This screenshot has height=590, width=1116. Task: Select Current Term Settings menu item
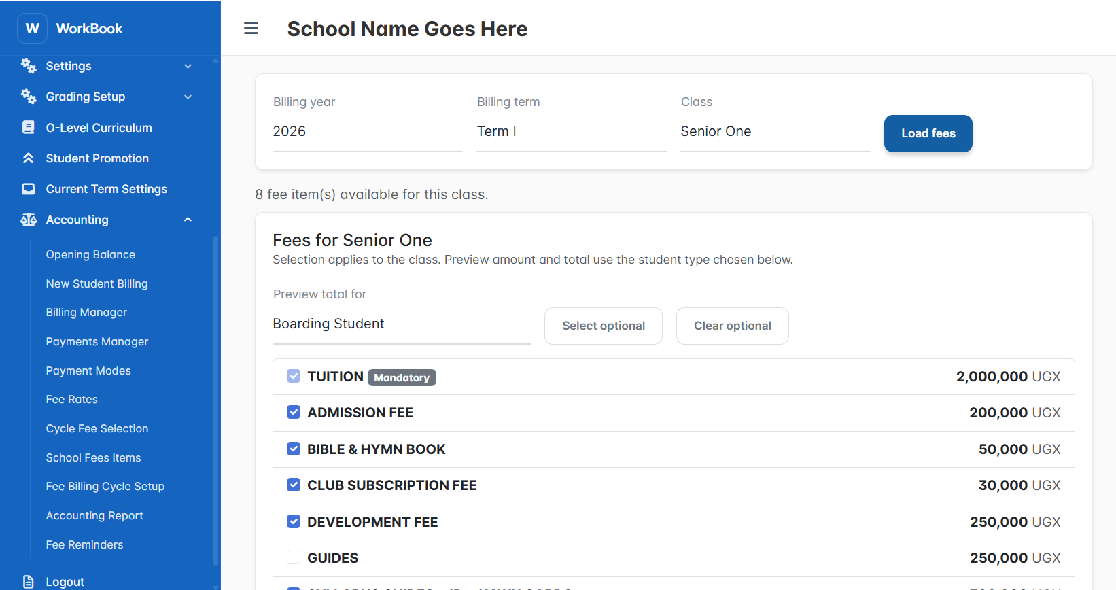click(106, 189)
